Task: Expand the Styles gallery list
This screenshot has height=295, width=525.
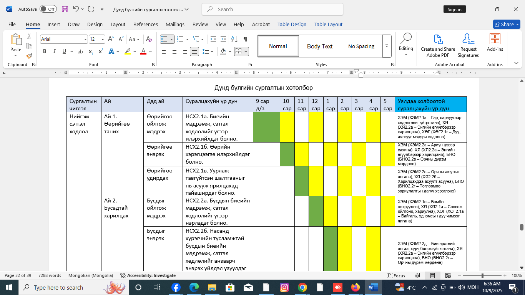Action: (387, 46)
